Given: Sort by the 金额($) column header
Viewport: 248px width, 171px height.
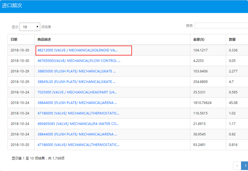Looking at the screenshot, I should [x=208, y=39].
